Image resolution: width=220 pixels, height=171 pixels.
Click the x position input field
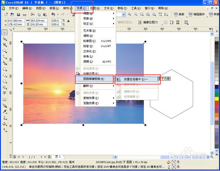(x=16, y=21)
